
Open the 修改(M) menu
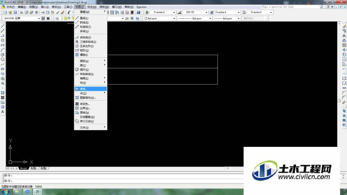tap(104, 7)
